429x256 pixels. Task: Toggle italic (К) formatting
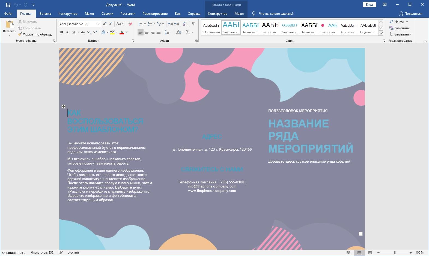[x=67, y=32]
